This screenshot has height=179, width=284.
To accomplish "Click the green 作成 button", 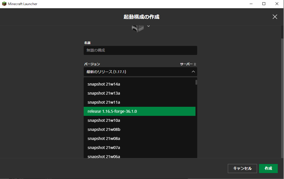I will tap(268, 169).
